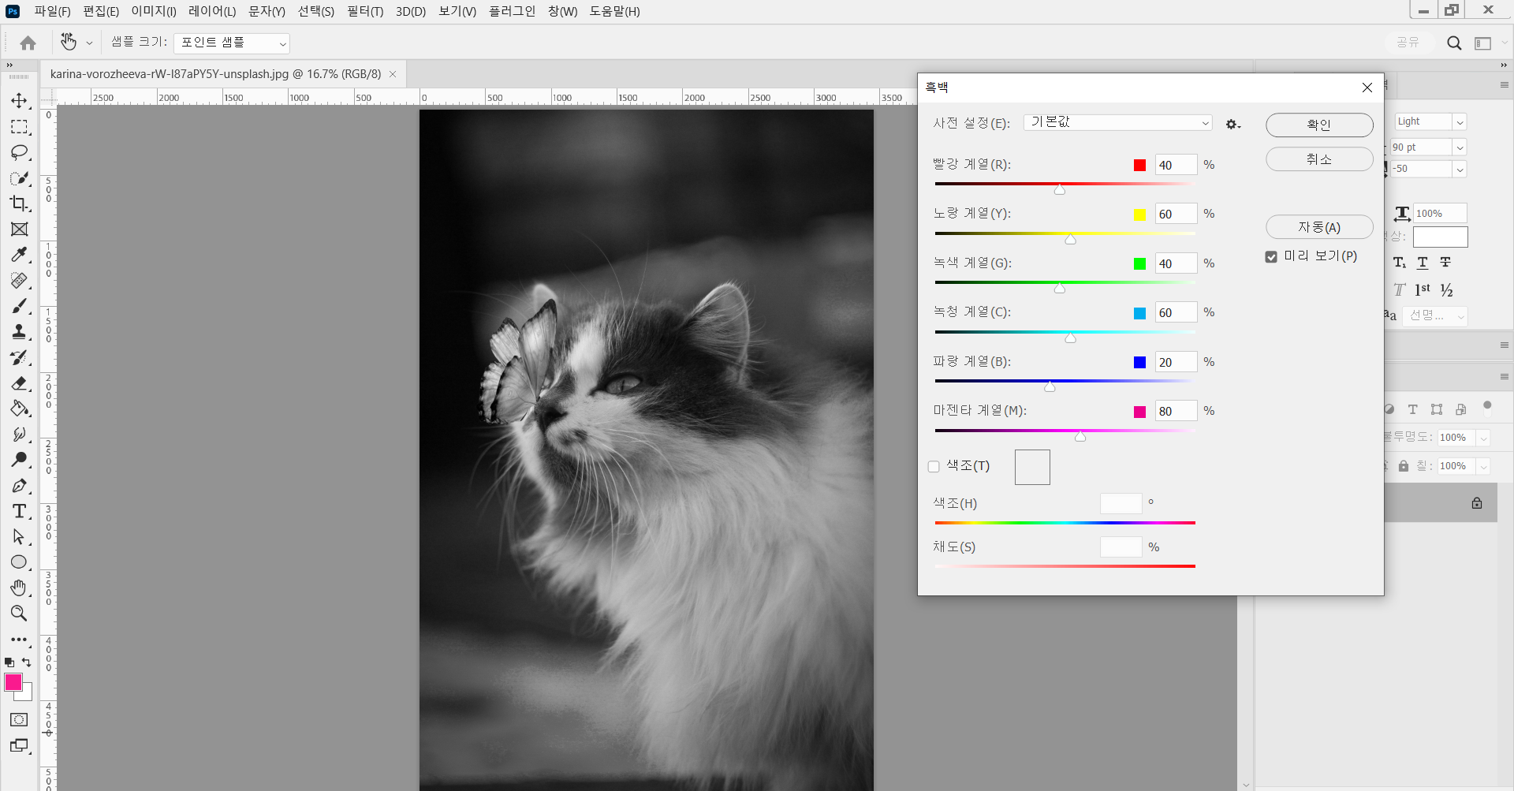Viewport: 1514px width, 791px height.
Task: Select the Quick Selection tool
Action: (19, 178)
